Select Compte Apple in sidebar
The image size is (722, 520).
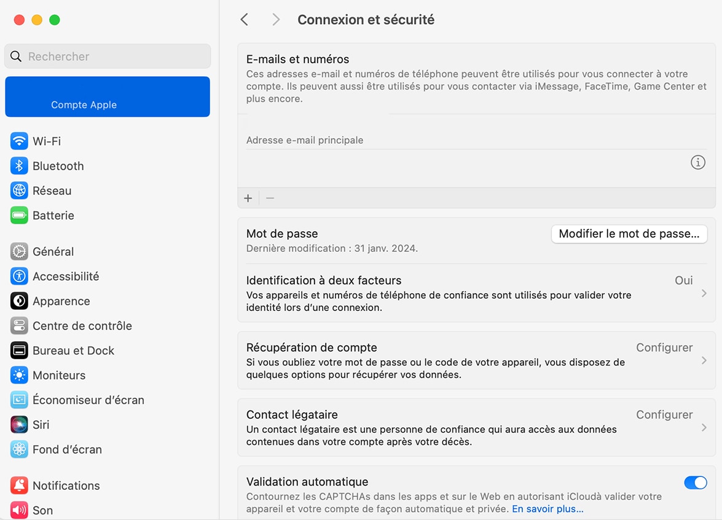click(x=108, y=97)
